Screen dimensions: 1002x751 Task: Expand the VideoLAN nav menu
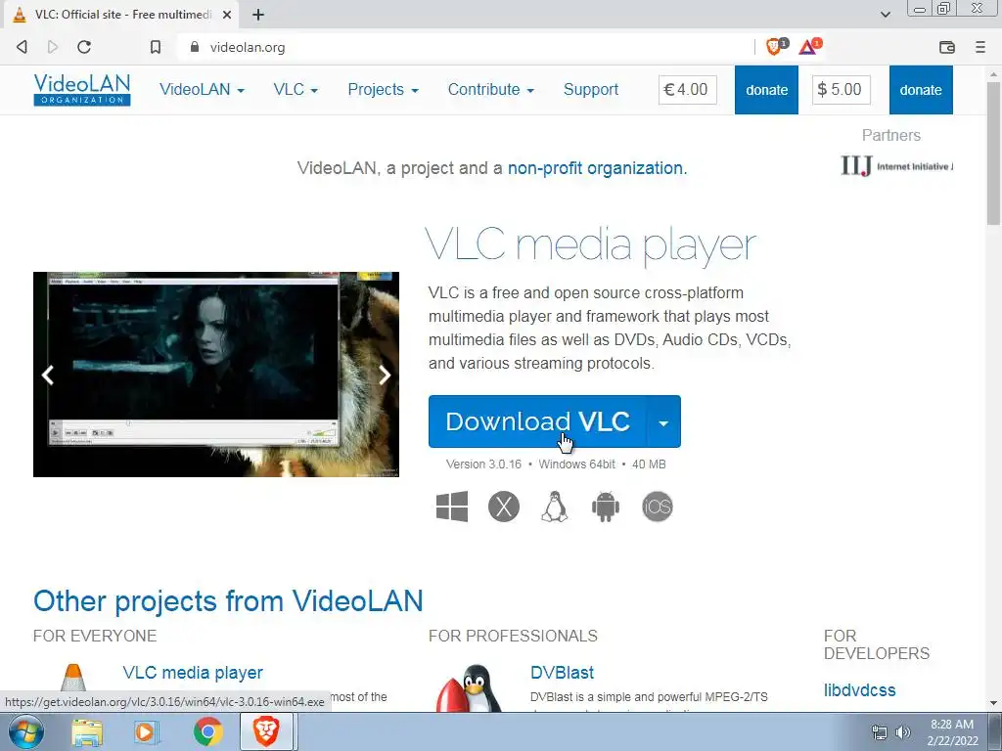point(202,89)
